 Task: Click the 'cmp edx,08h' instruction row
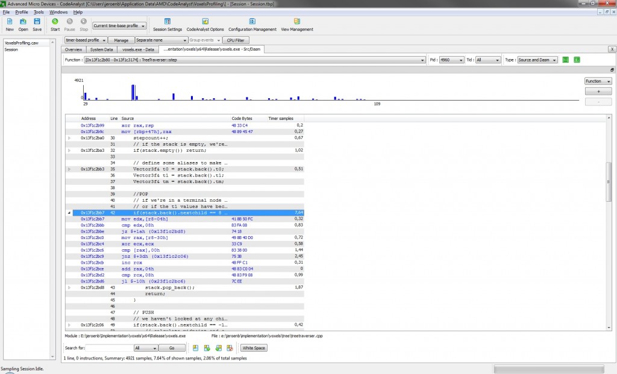[184, 225]
